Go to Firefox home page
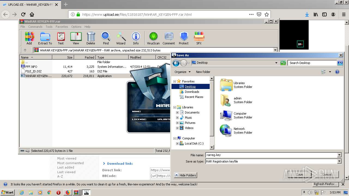The image size is (349, 196). [32, 14]
